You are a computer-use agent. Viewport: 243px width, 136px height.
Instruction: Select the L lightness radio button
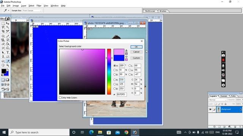(x=129, y=66)
